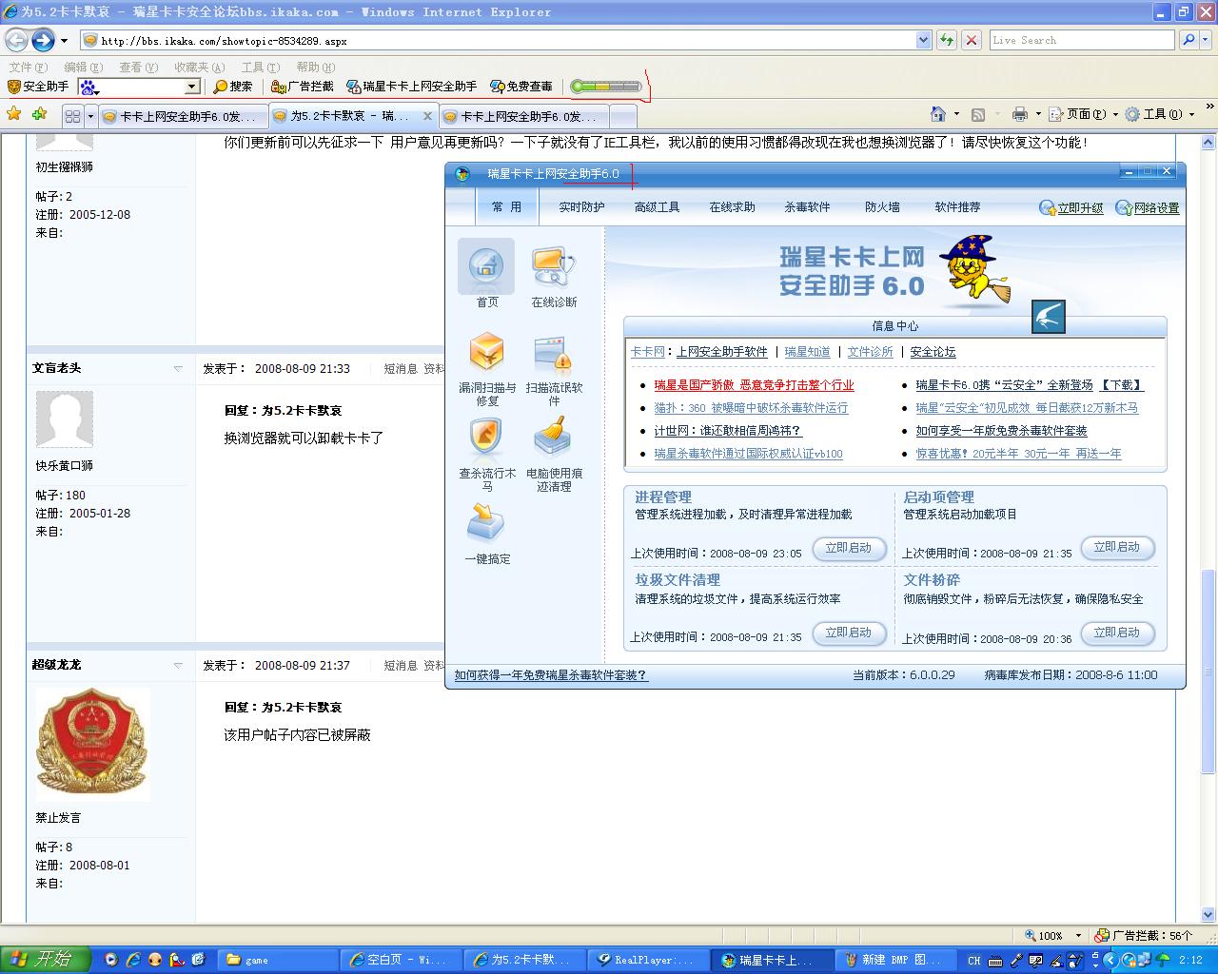Open the tab list dropdown arrow
The height and width of the screenshot is (974, 1218).
point(90,116)
